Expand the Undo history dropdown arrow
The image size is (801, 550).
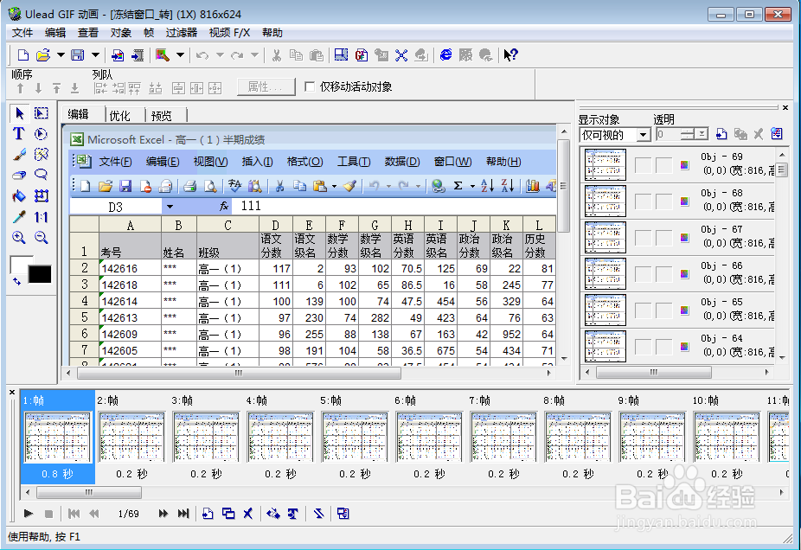221,54
